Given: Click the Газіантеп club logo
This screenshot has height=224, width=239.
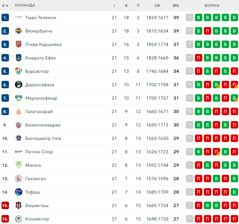Looking at the screenshot, I should [x=18, y=179].
